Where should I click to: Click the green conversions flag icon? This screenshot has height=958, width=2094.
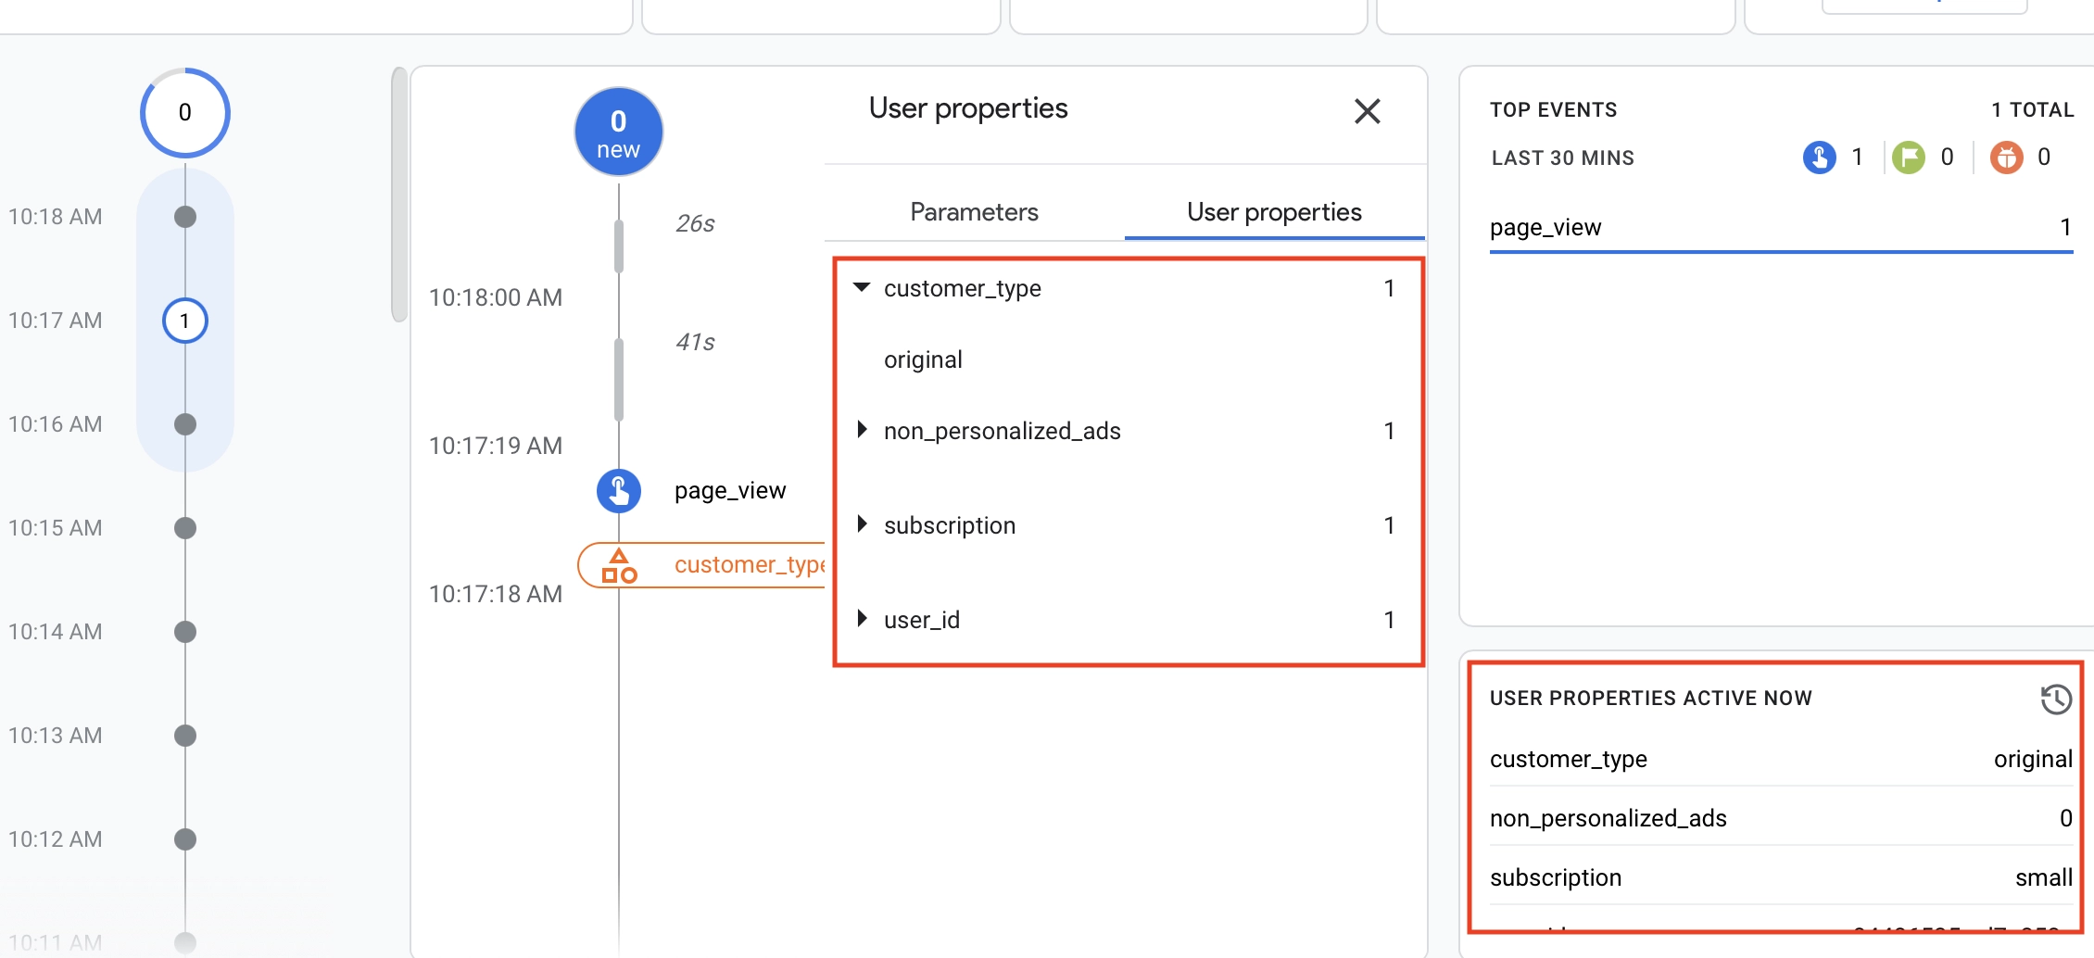(1908, 158)
